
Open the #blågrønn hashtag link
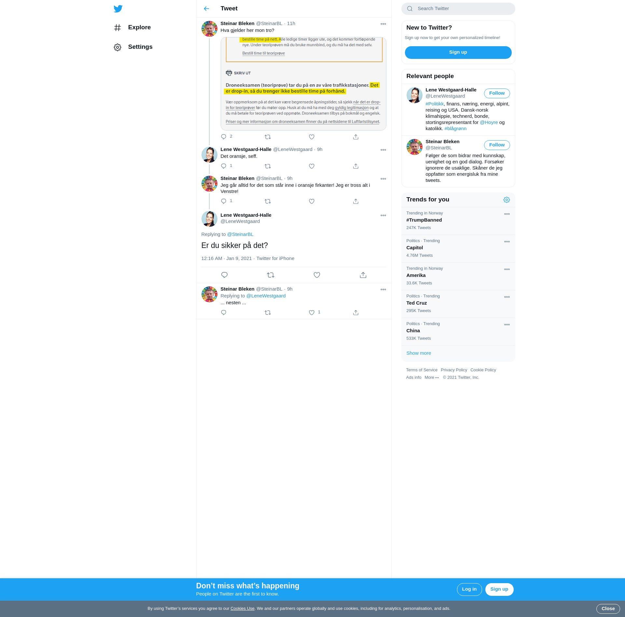[455, 129]
